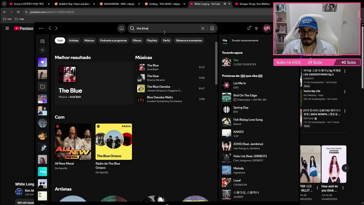This screenshot has height=205, width=364.
Task: Mute the White Longing tab audio icon
Action: pyautogui.click(x=225, y=4)
